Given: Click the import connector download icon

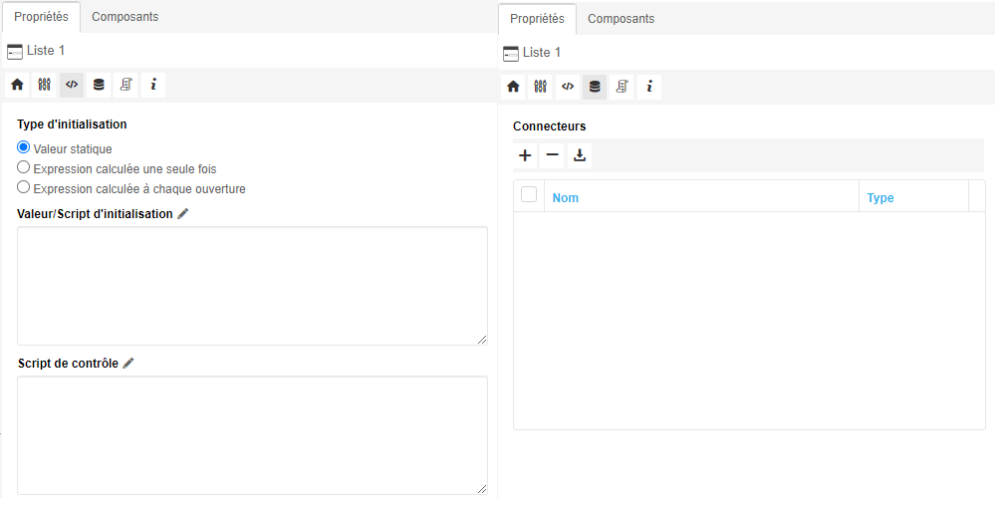Looking at the screenshot, I should coord(580,155).
